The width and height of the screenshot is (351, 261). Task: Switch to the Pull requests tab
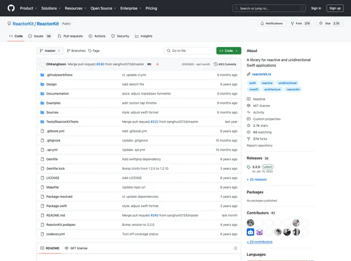click(x=70, y=36)
